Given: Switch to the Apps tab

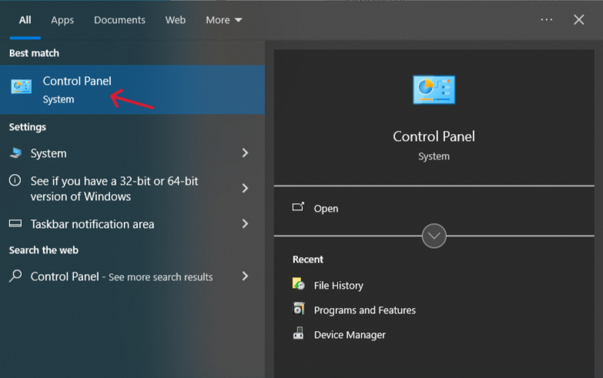Looking at the screenshot, I should point(62,20).
